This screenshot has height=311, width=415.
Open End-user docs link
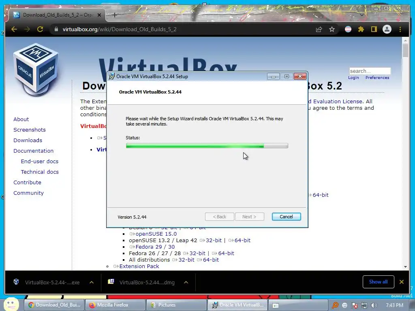40,161
